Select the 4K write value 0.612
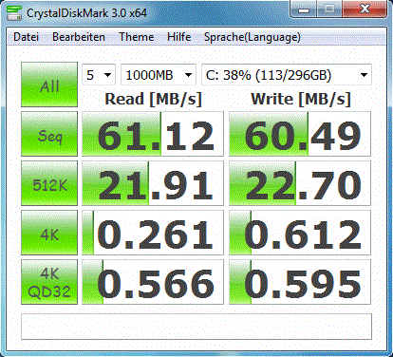This screenshot has height=357, width=393. coord(300,233)
